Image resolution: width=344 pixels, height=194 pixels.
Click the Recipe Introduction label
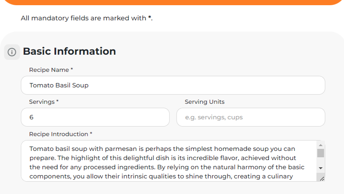coord(60,134)
